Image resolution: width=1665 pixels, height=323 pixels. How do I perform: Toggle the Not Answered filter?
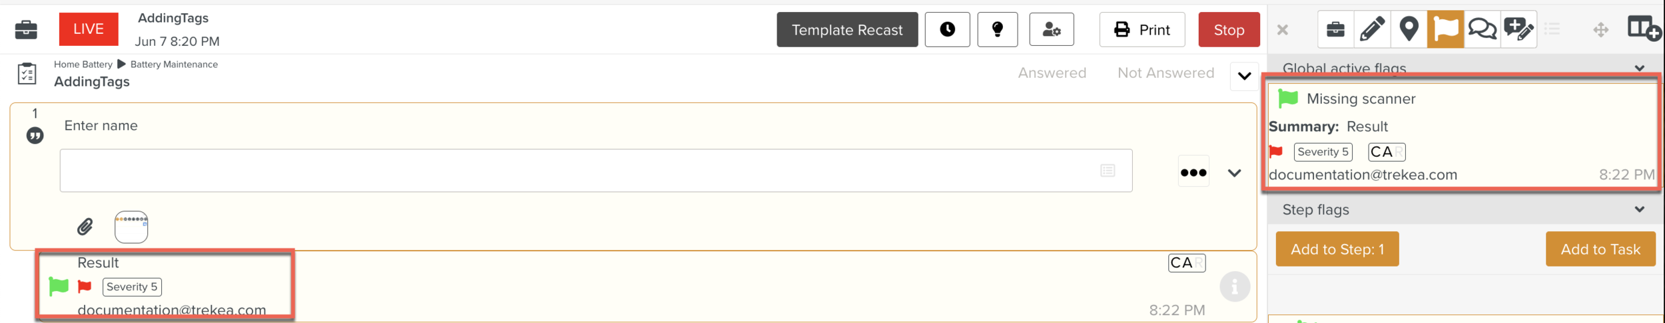tap(1165, 73)
